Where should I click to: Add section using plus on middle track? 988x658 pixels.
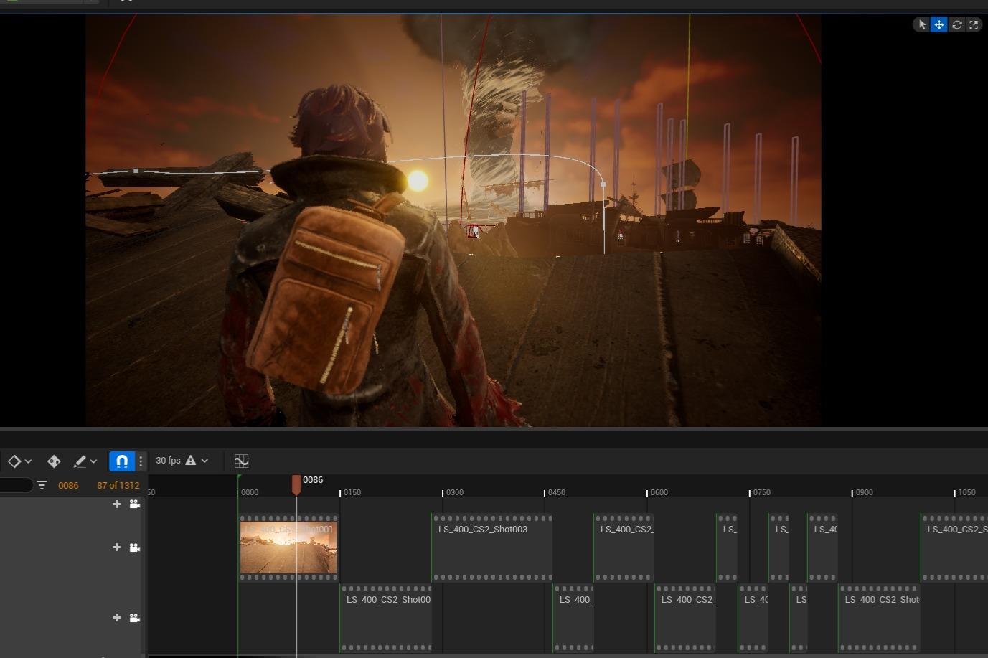click(x=116, y=547)
